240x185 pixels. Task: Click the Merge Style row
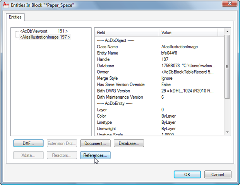point(159,78)
